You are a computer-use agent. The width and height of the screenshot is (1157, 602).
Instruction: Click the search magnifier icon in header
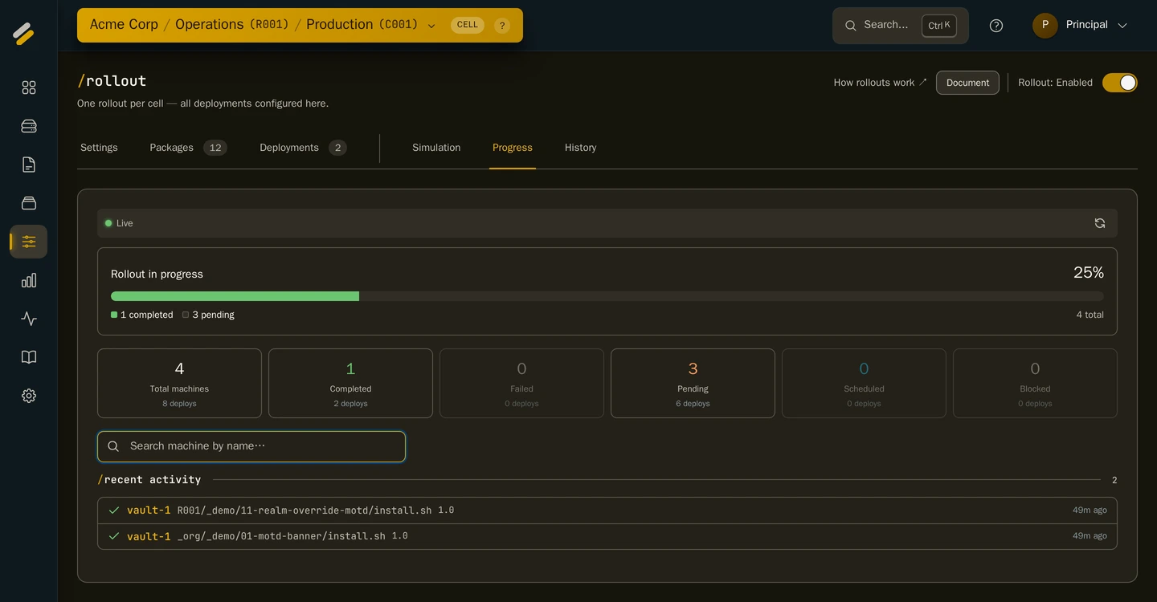[850, 26]
